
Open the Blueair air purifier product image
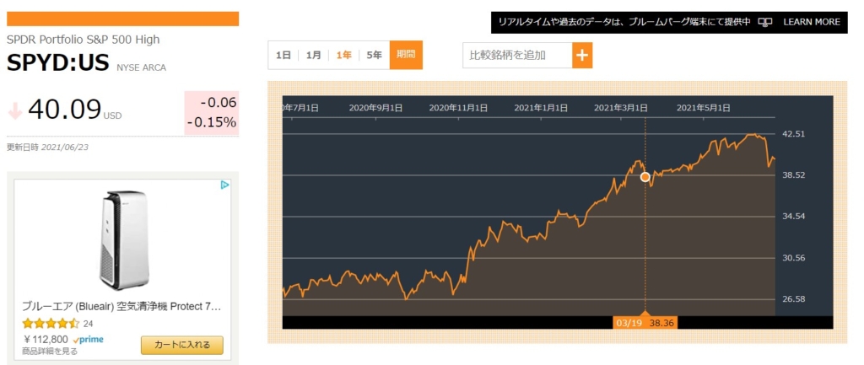point(124,239)
